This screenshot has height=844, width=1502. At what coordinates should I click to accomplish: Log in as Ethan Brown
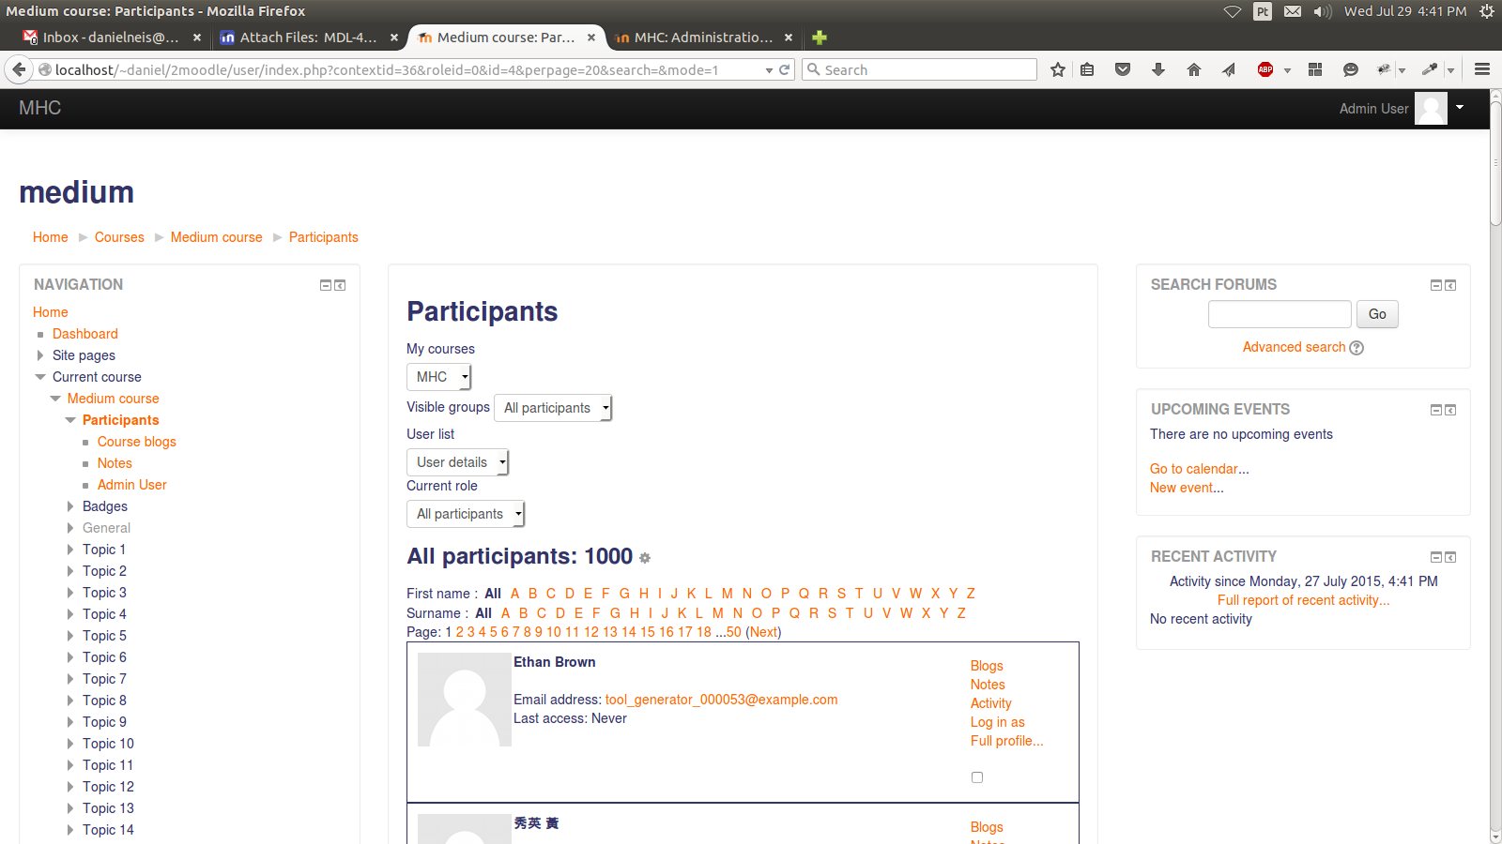click(x=997, y=722)
